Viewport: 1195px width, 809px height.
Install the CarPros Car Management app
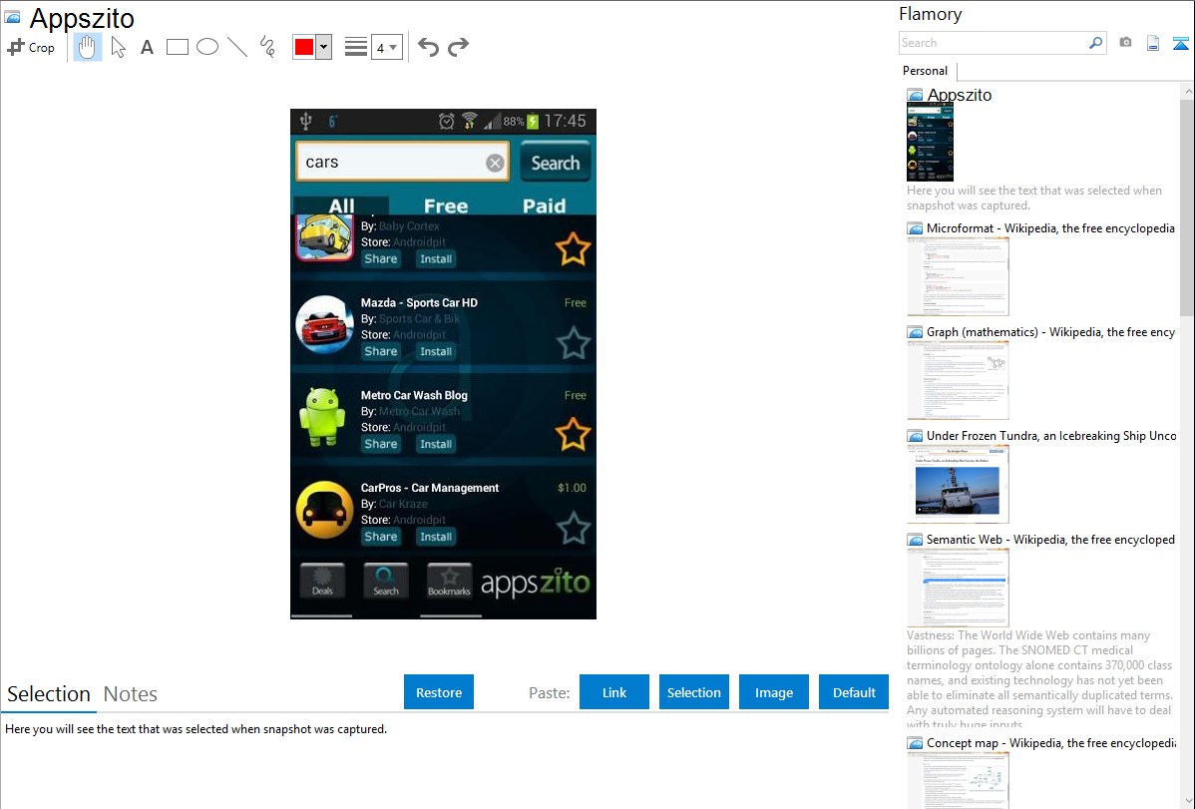[x=436, y=537]
